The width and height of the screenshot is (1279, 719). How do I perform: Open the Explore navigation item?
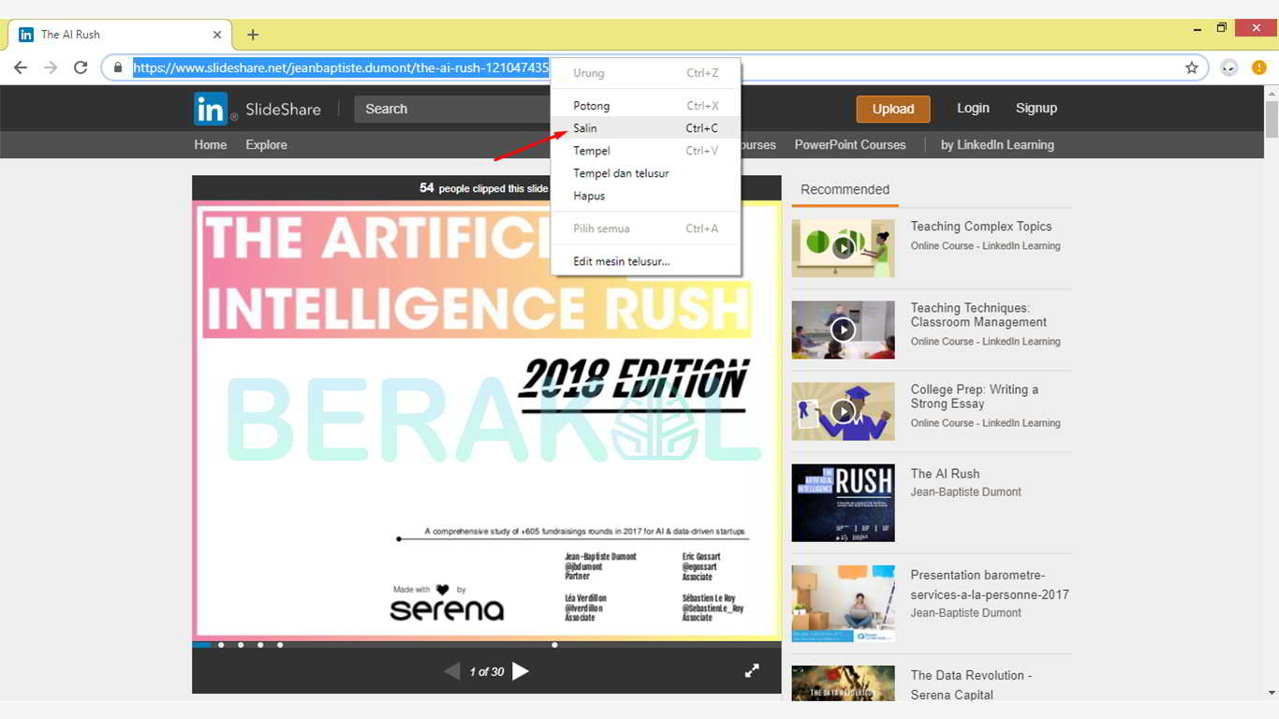coord(266,144)
